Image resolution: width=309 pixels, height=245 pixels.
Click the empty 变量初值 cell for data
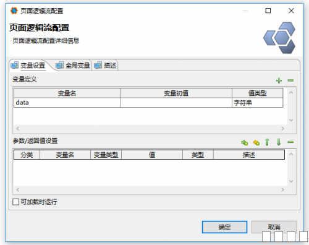click(x=176, y=103)
